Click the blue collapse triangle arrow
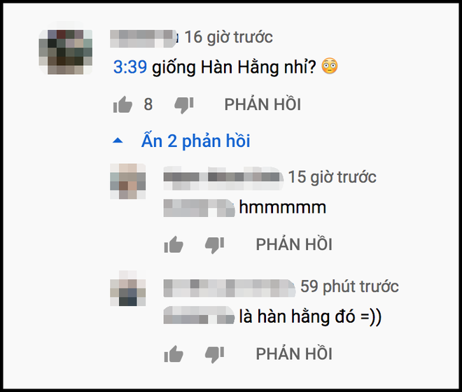The height and width of the screenshot is (392, 462). [118, 140]
